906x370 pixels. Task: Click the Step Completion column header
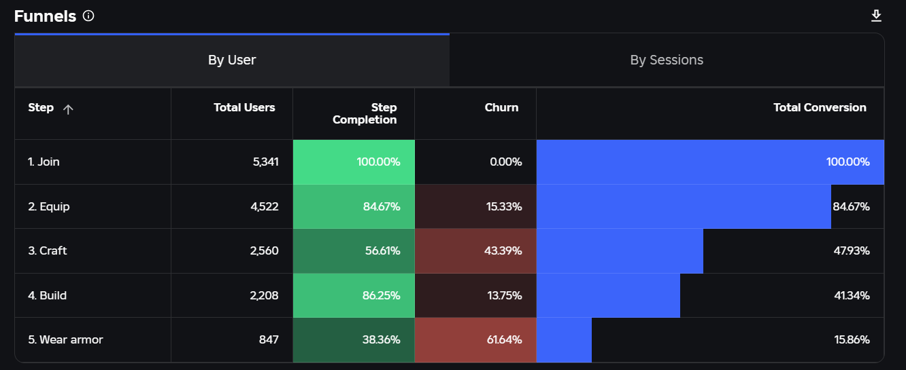365,113
